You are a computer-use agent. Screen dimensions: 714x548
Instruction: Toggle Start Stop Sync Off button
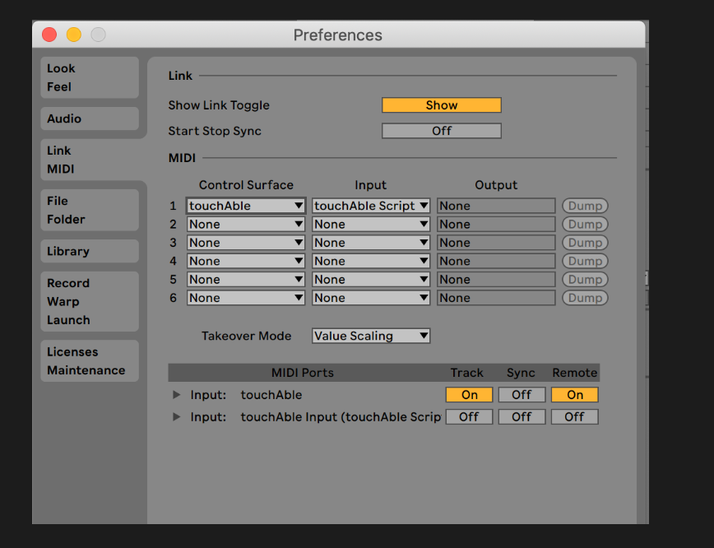441,131
